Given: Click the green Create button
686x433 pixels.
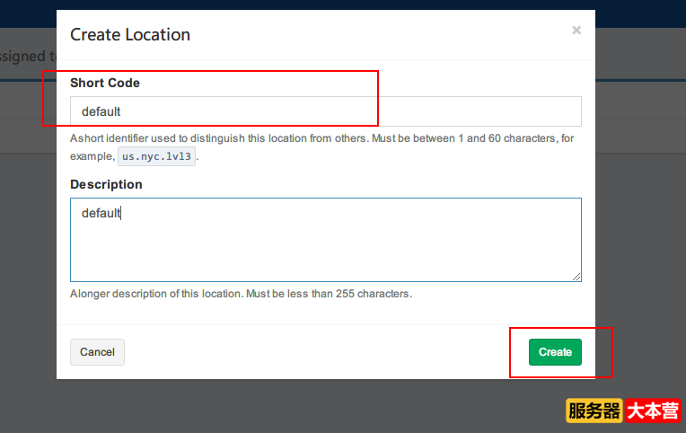Looking at the screenshot, I should click(x=555, y=352).
